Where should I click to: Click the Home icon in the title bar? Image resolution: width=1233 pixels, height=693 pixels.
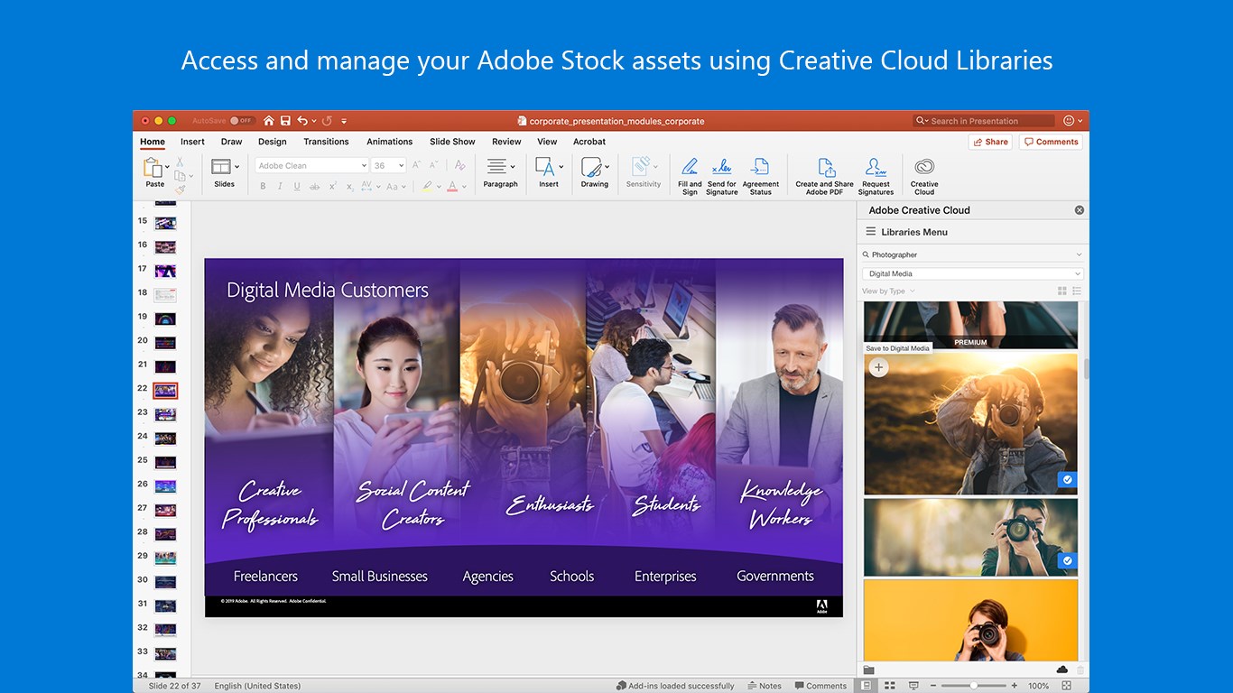click(x=269, y=120)
